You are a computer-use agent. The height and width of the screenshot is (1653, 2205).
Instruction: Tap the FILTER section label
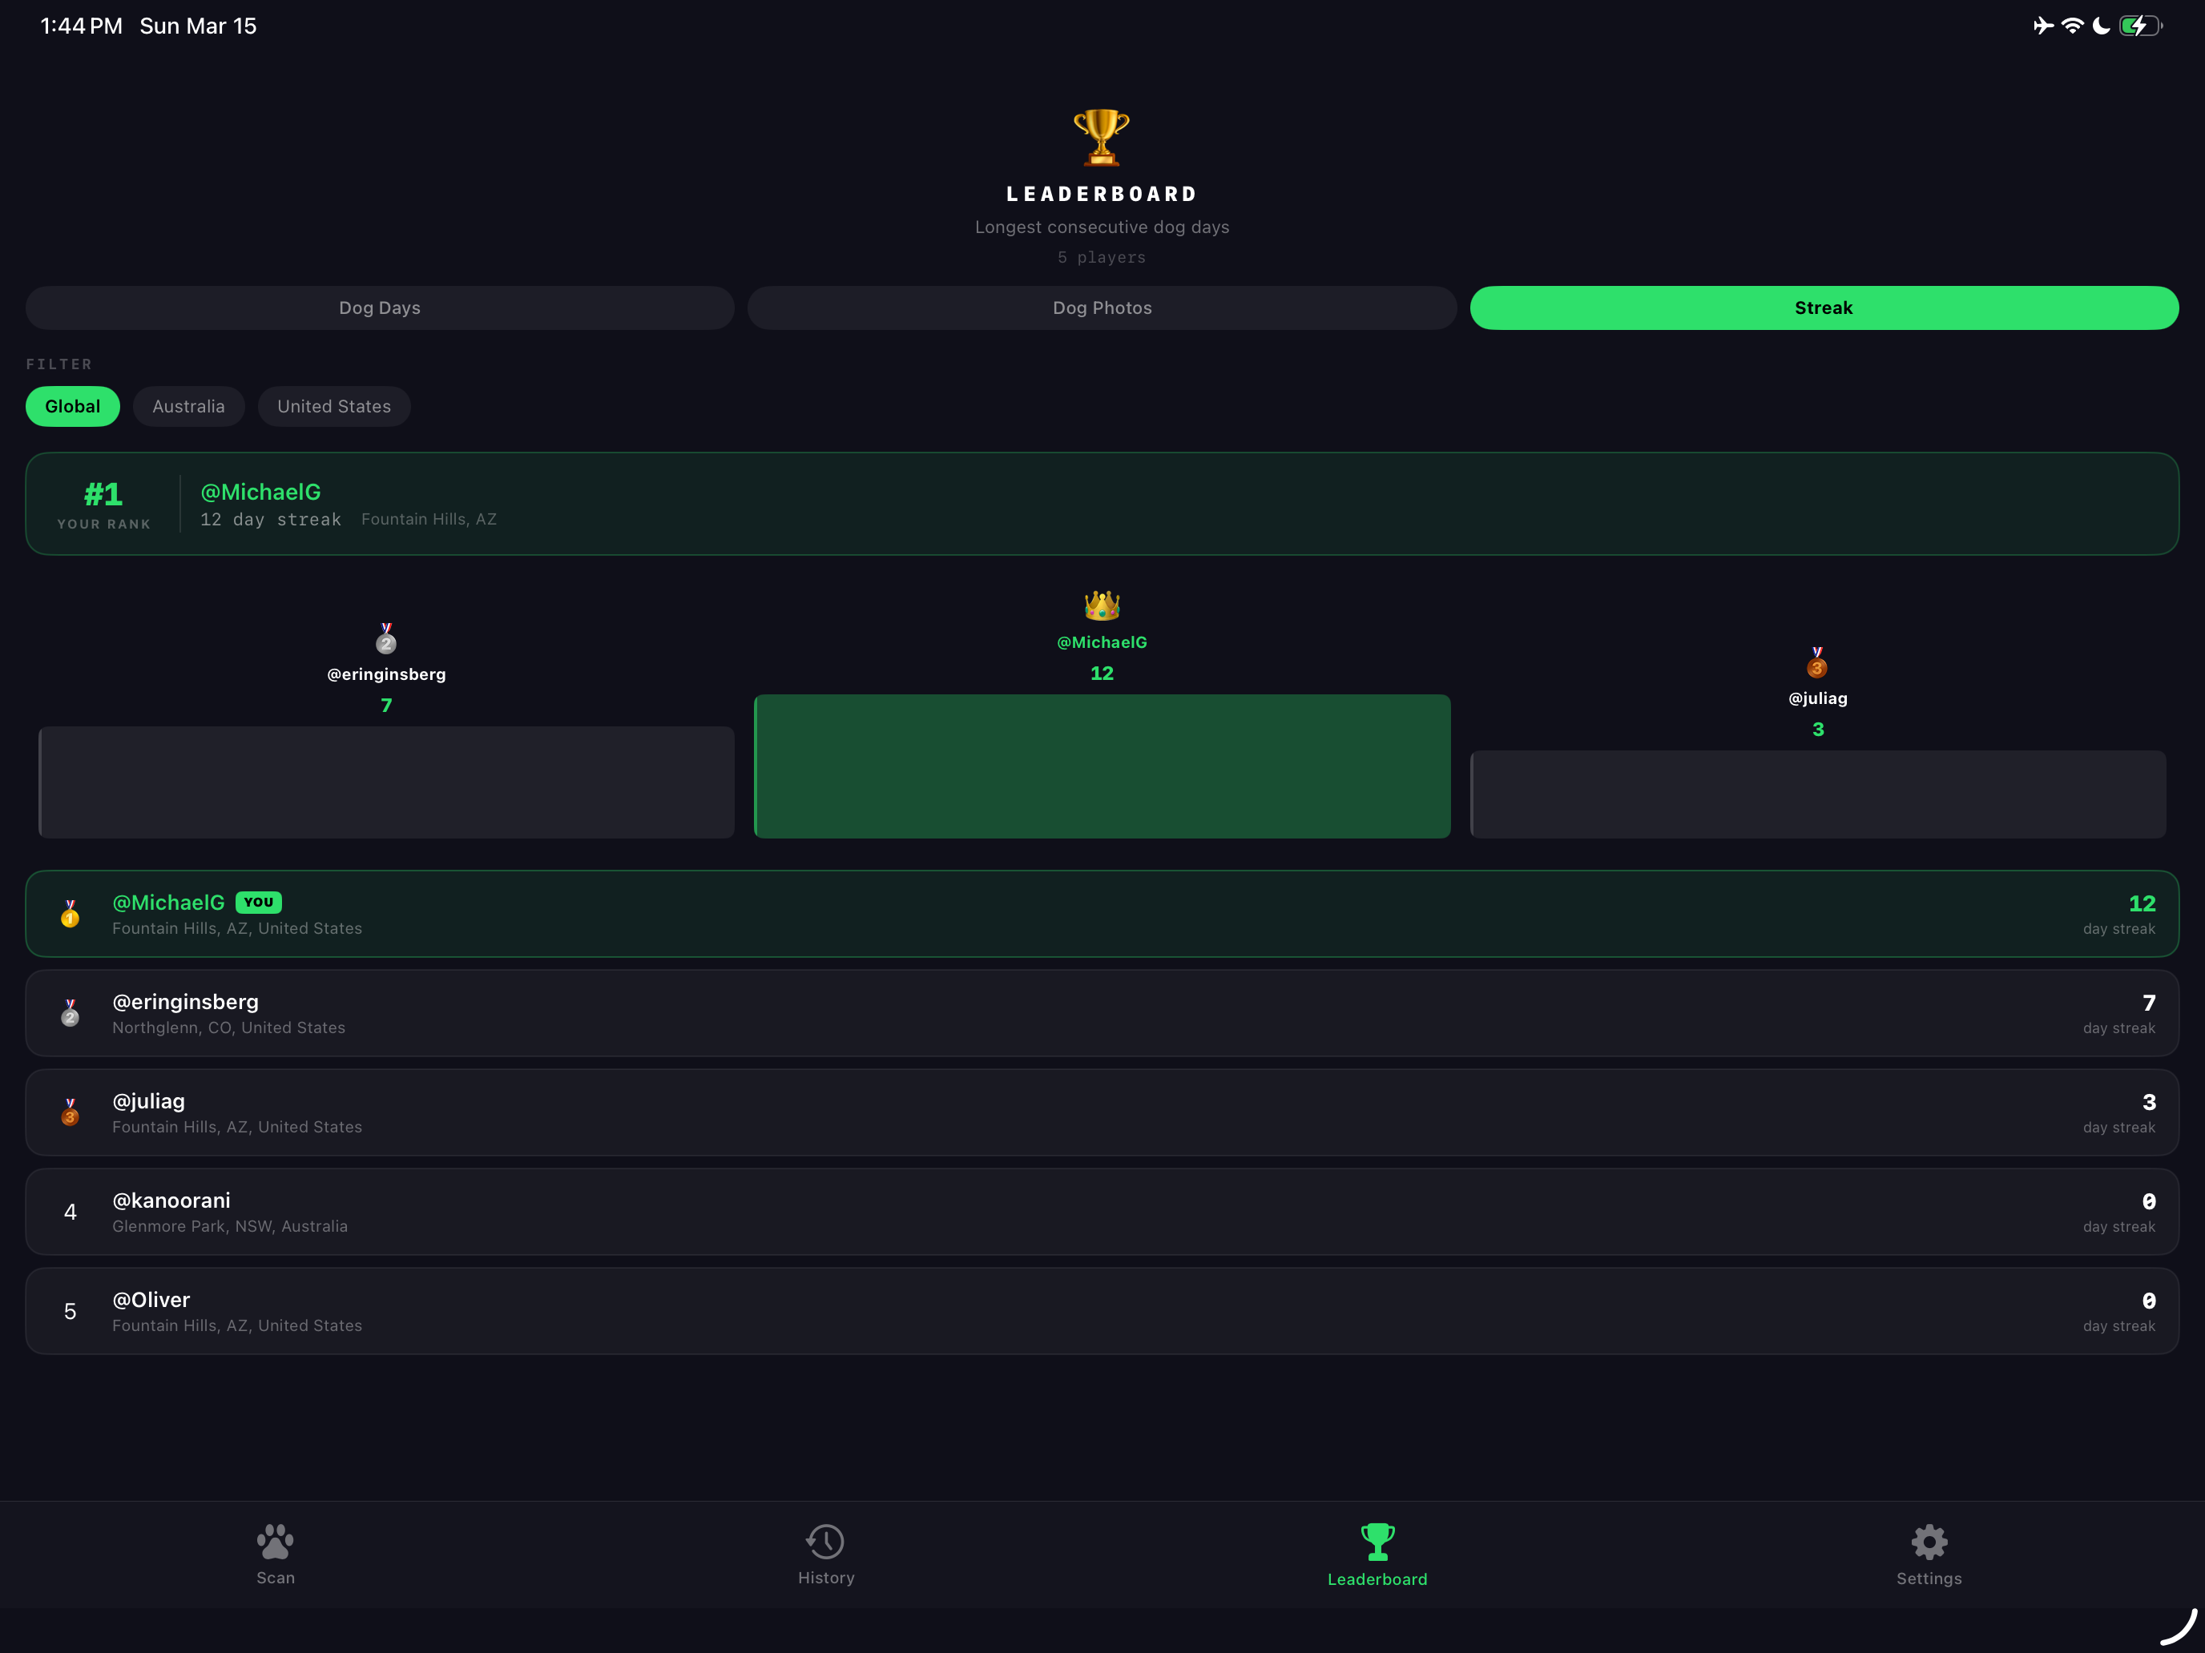58,364
